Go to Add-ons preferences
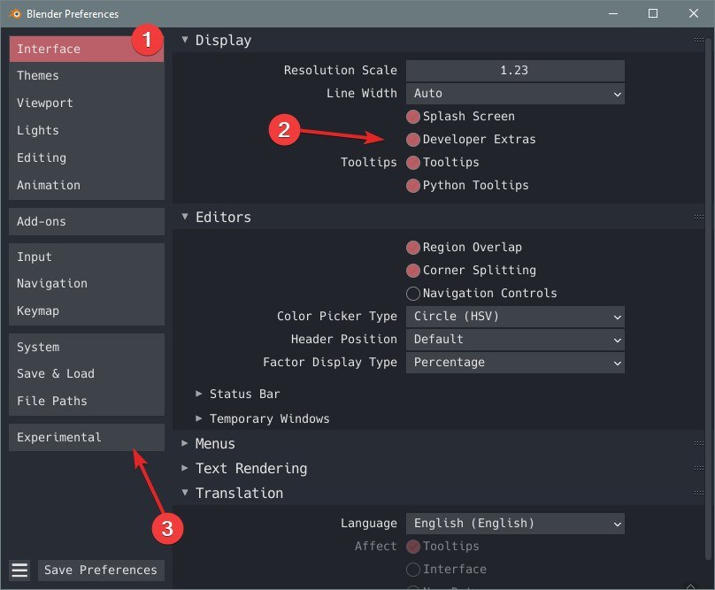715x590 pixels. [86, 222]
